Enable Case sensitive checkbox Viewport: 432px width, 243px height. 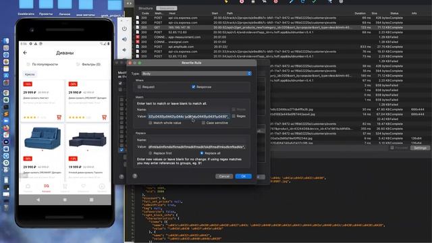203,123
